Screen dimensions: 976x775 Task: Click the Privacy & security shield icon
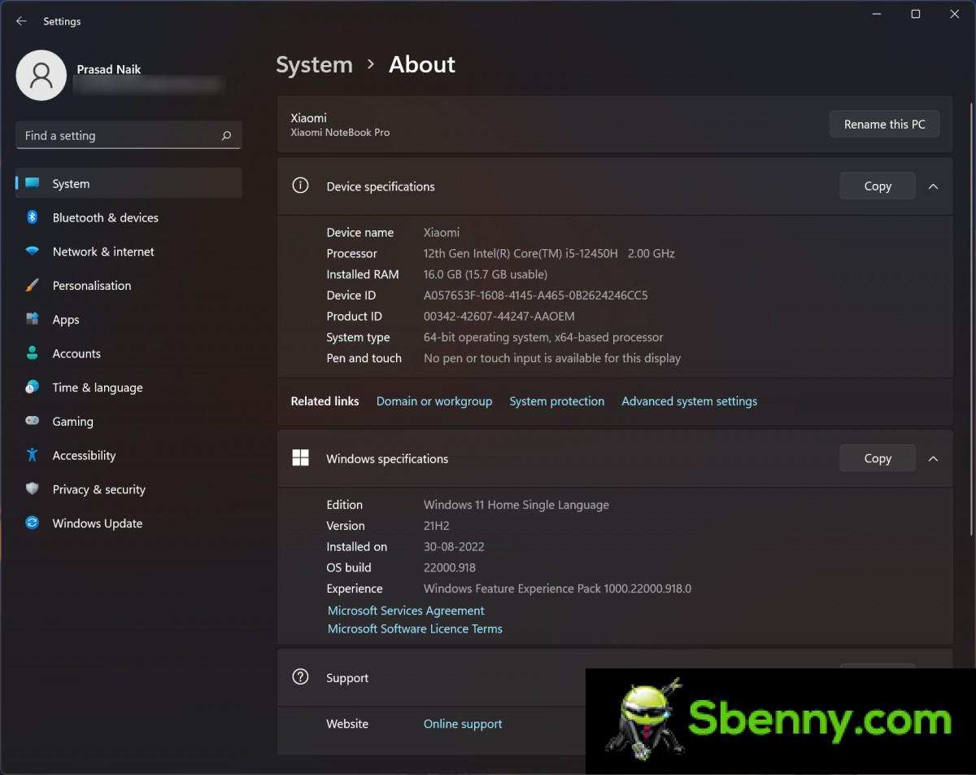tap(33, 489)
